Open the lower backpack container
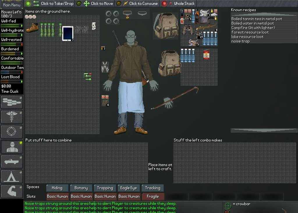The height and width of the screenshot is (213, 298). click(x=170, y=63)
